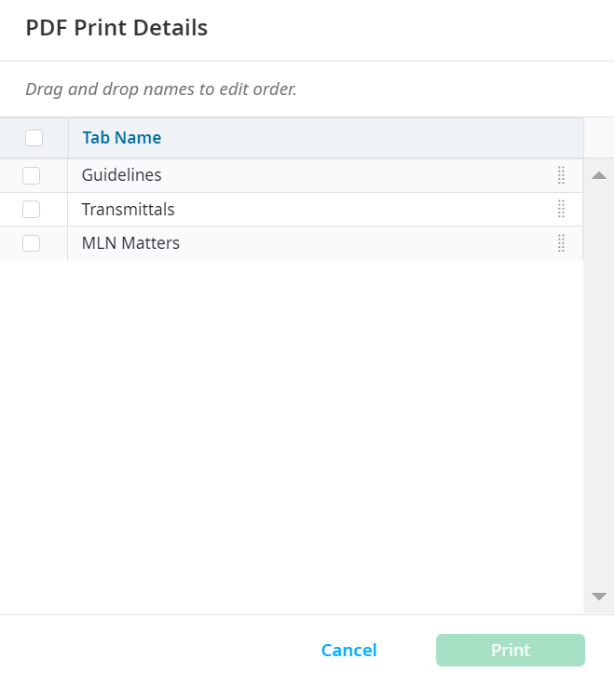This screenshot has width=615, height=673.
Task: Check the Guidelines checkbox
Action: pos(32,175)
